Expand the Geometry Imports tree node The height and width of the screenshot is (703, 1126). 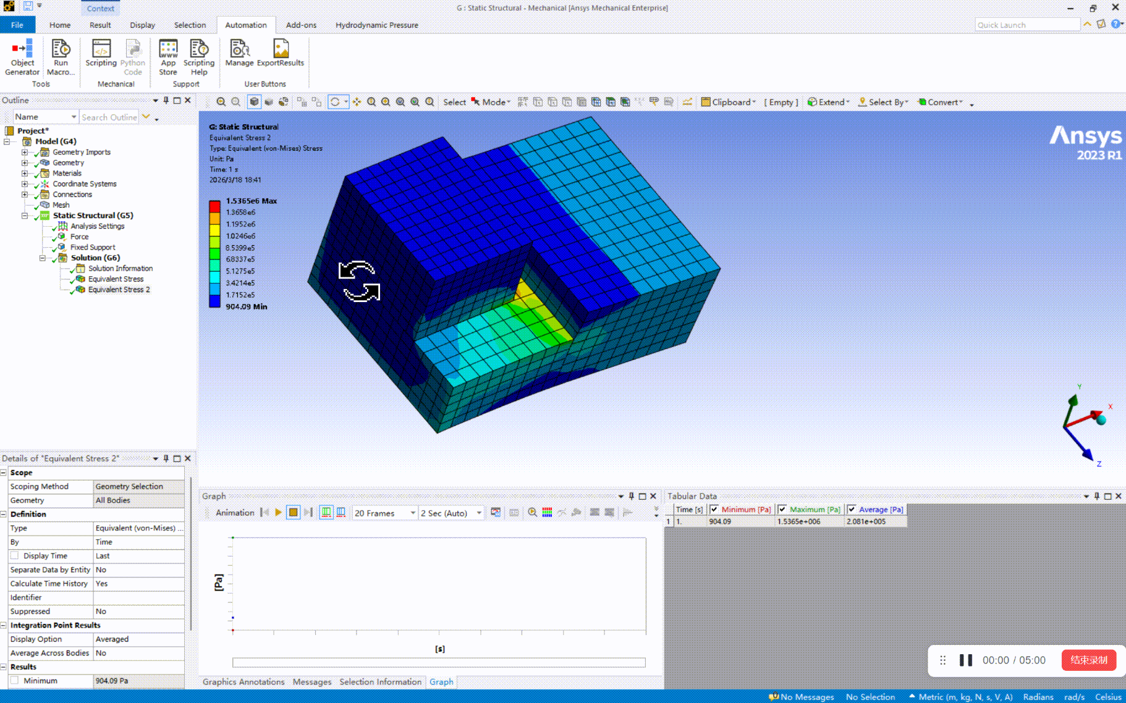(x=25, y=153)
